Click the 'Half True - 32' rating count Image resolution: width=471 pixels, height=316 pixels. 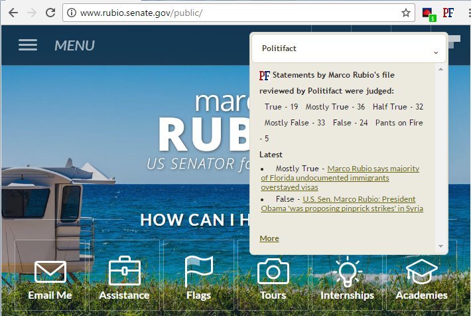pos(398,107)
